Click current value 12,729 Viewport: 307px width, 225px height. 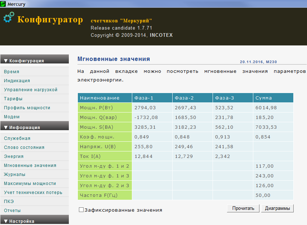point(192,156)
